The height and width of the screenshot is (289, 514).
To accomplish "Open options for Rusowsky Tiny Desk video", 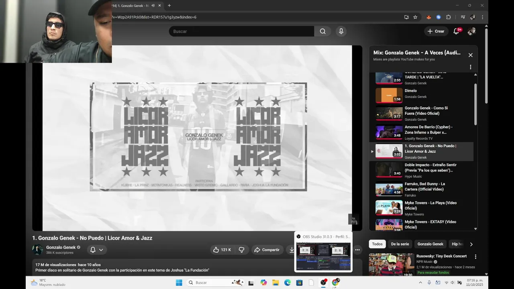I will pyautogui.click(x=475, y=257).
